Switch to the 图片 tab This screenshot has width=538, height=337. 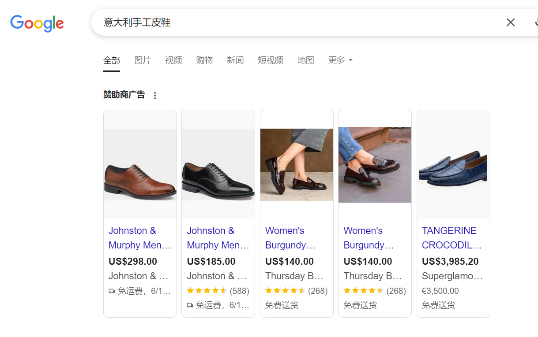pyautogui.click(x=143, y=60)
